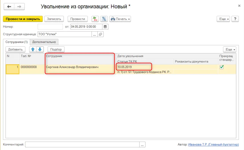This screenshot has width=244, height=150.
Task: Click the ТОО "Успех" field
Action: point(65,34)
